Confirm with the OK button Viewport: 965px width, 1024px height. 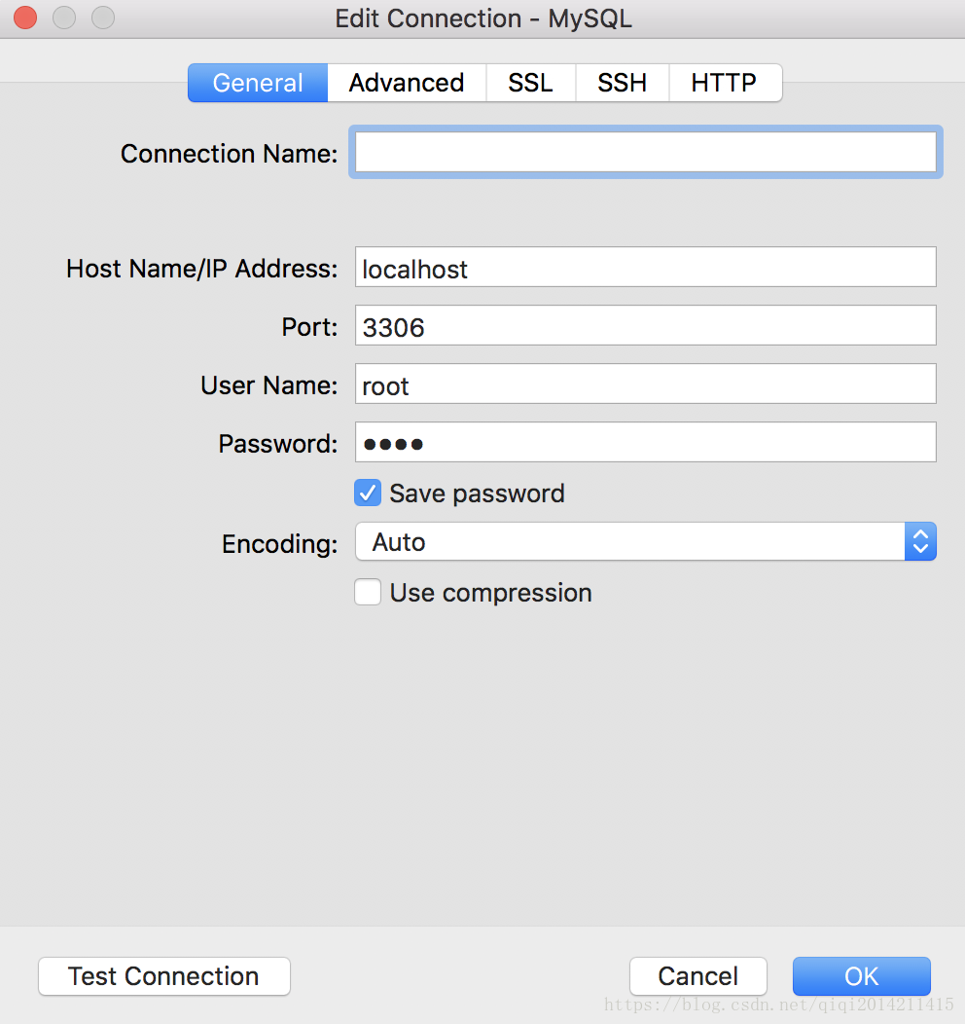(861, 976)
